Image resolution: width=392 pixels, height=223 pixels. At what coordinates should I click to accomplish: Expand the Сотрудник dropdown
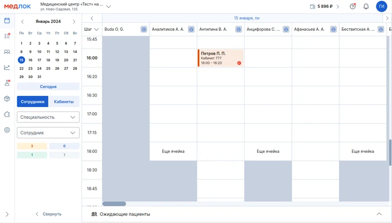point(48,133)
